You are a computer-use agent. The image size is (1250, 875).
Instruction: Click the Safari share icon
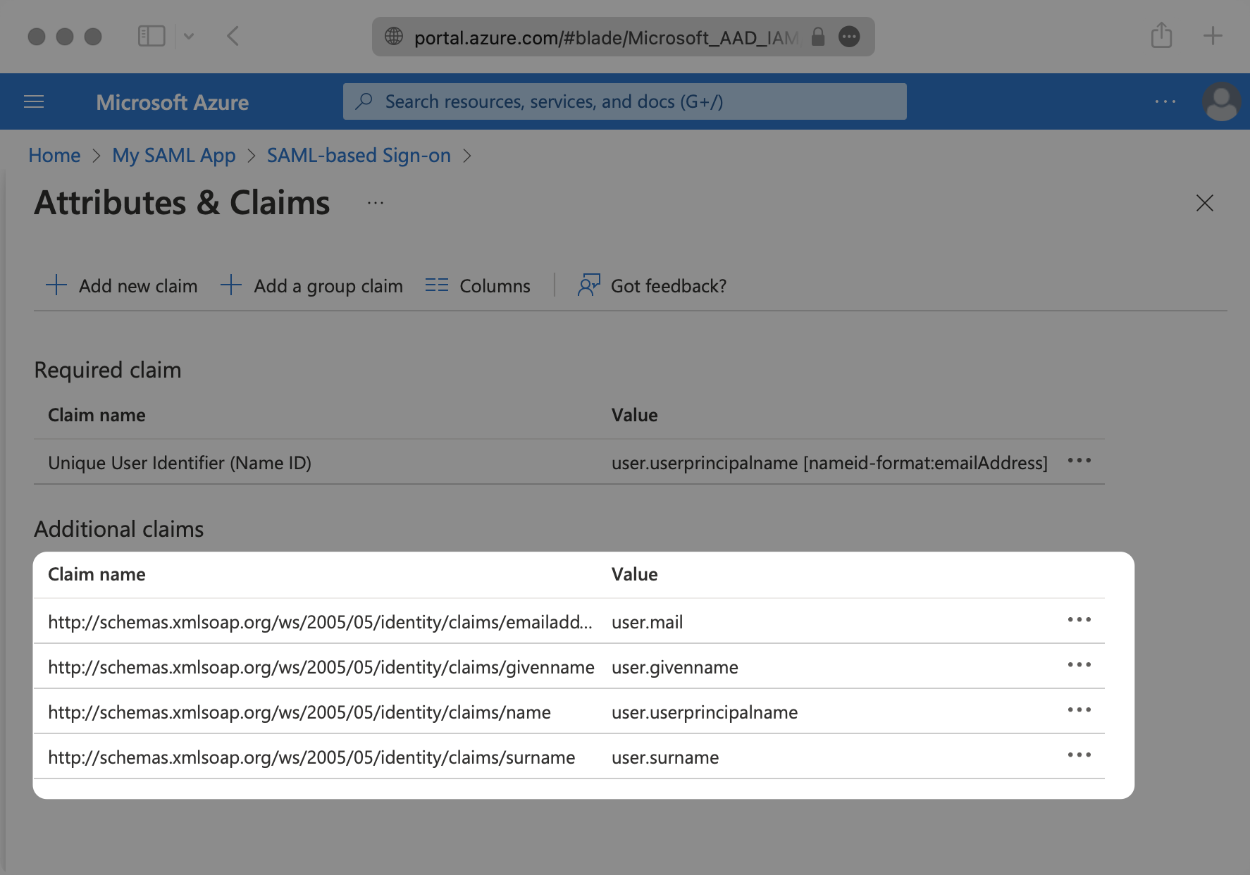click(1161, 35)
